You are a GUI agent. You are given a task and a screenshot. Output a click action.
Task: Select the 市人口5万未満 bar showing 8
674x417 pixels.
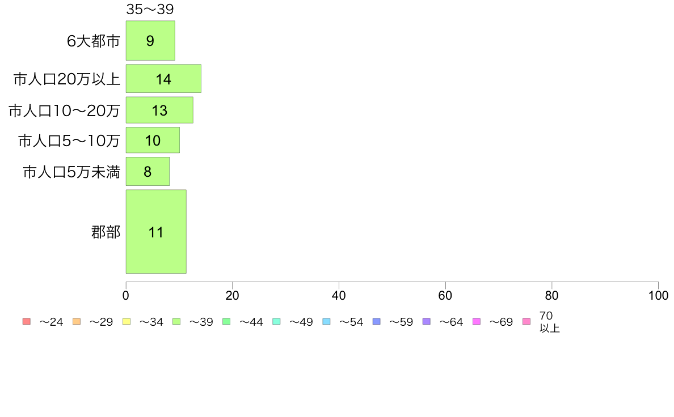coord(148,171)
